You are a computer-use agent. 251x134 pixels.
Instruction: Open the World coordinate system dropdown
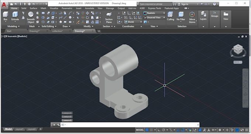click(x=133, y=22)
